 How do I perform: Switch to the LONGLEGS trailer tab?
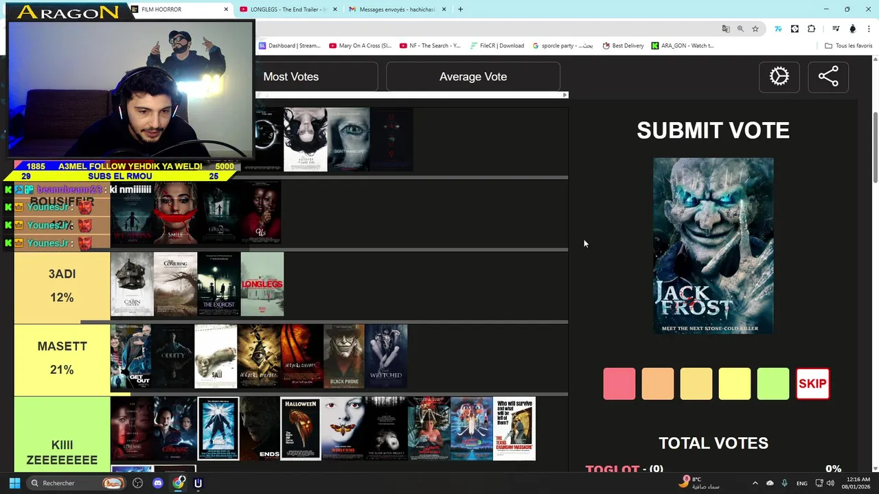coord(288,10)
